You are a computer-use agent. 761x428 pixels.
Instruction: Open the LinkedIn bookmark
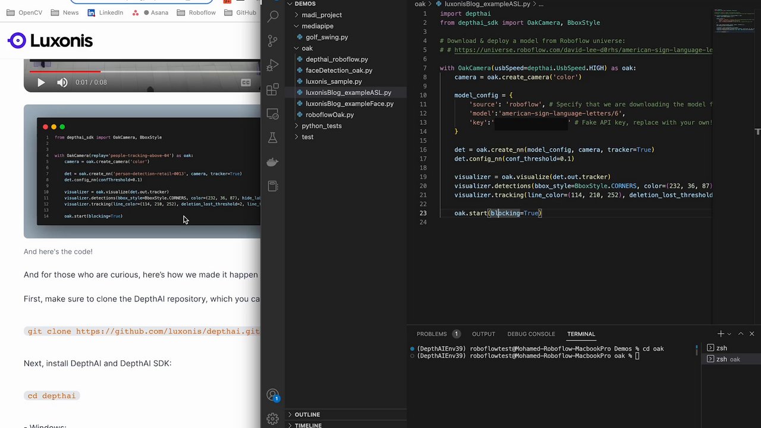[x=105, y=12]
